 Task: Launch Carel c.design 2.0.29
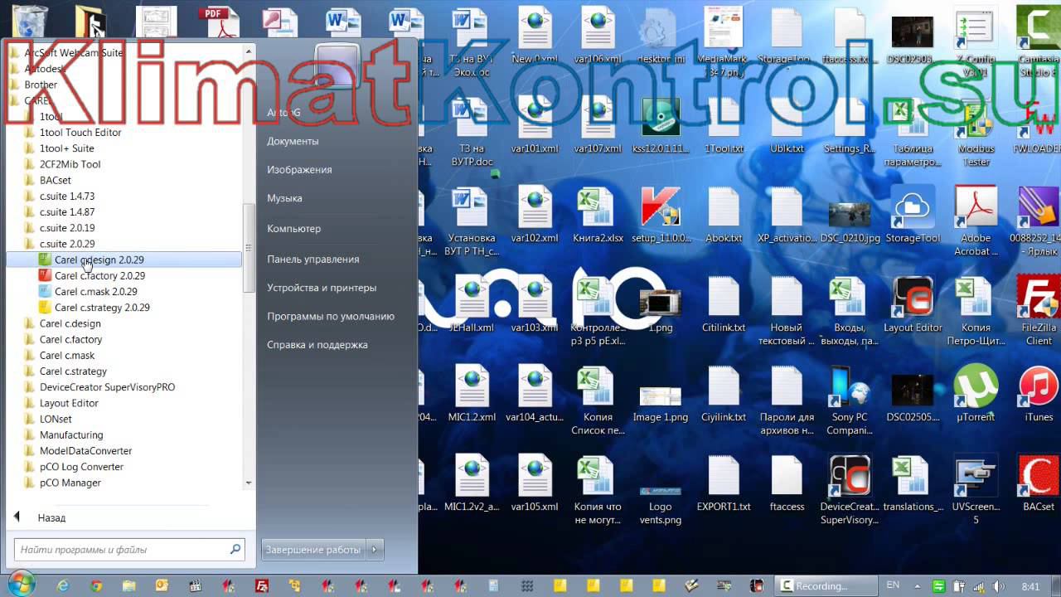coord(99,260)
